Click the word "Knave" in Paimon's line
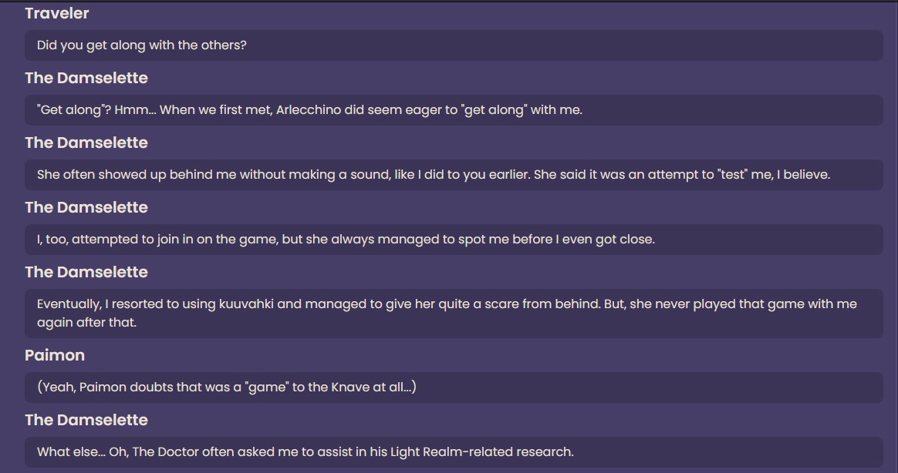Viewport: 898px width, 473px height. [x=350, y=387]
